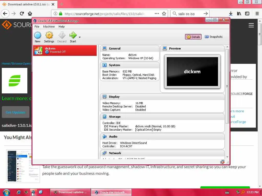The width and height of the screenshot is (262, 196).
Task: Click the Get Updates button
Action: pos(16,112)
